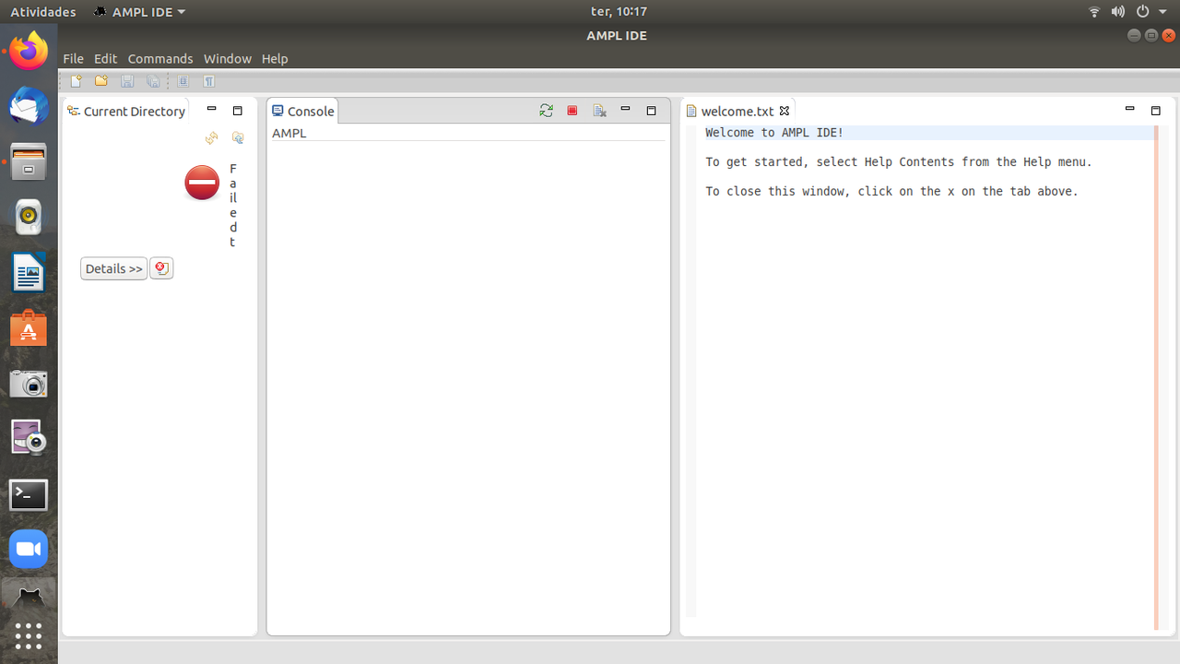Image resolution: width=1180 pixels, height=664 pixels.
Task: Open the Cheese webcam app in dock
Action: coord(29,439)
